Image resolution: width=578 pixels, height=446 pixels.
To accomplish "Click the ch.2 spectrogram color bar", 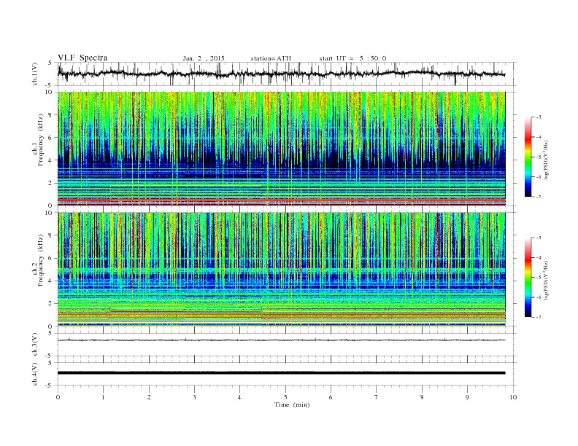I will (528, 277).
